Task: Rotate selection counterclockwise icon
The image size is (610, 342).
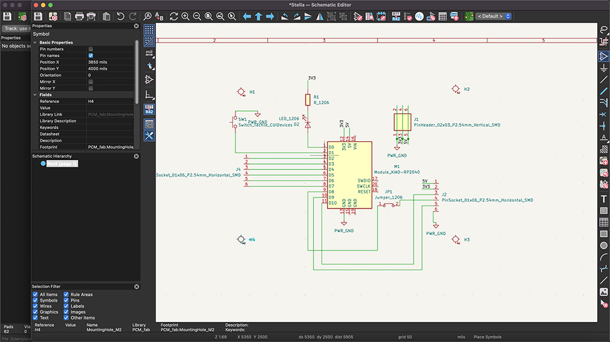Action: [x=285, y=16]
